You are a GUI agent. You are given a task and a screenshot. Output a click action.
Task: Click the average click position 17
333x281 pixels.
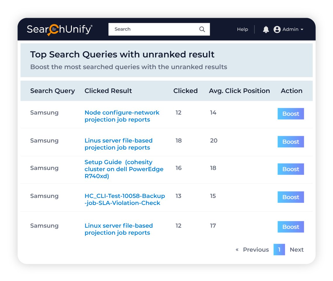(x=213, y=226)
